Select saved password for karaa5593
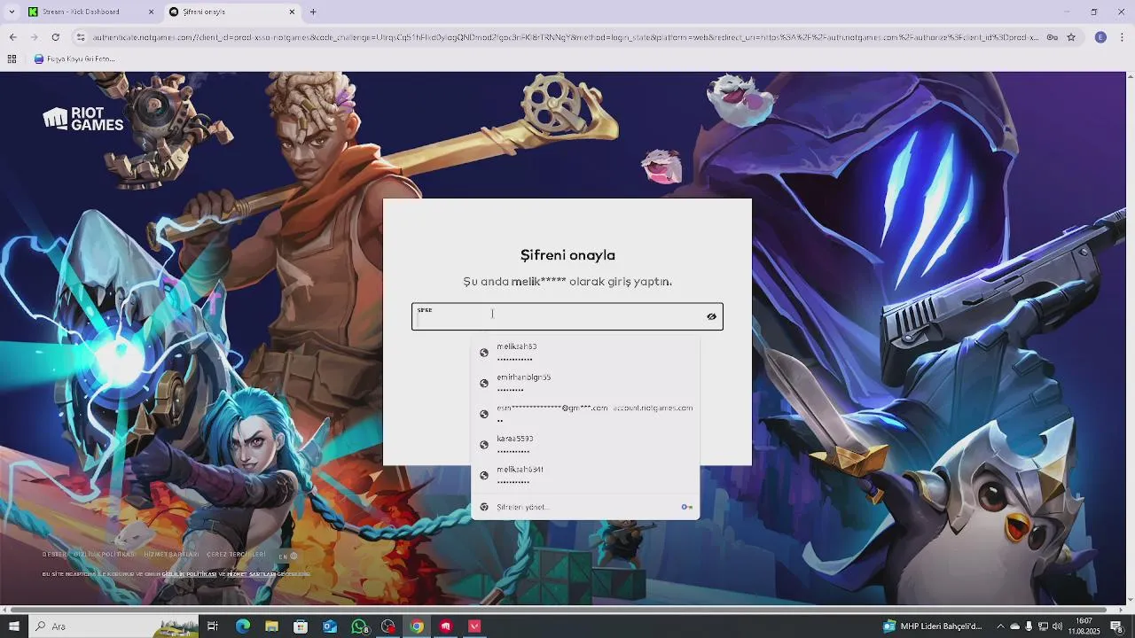The width and height of the screenshot is (1135, 638). pos(585,445)
